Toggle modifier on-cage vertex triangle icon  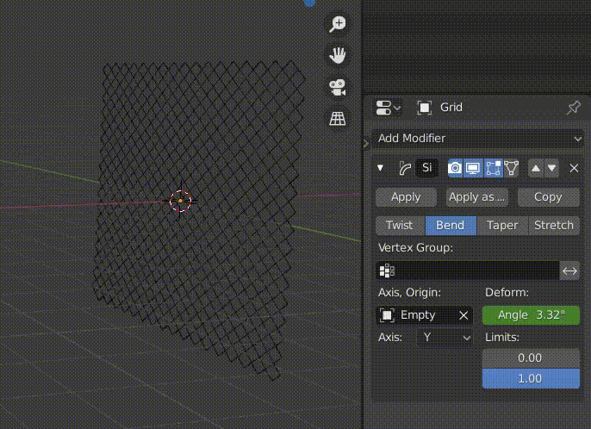(x=511, y=168)
